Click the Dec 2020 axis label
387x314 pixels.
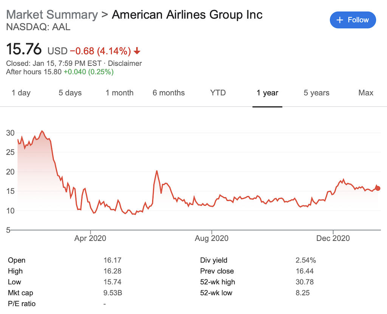333,238
